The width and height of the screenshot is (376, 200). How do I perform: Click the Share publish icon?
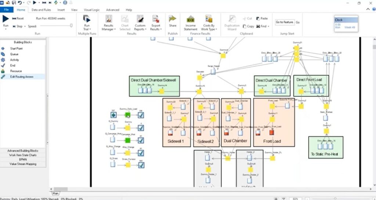[x=173, y=19]
